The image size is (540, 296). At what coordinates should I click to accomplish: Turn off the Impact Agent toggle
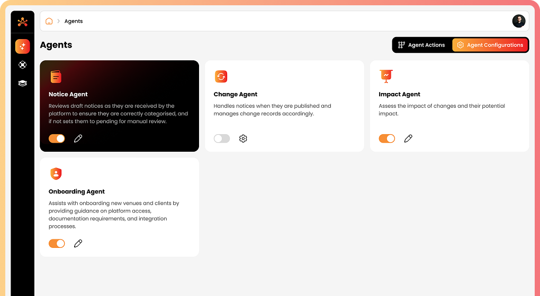(x=387, y=138)
